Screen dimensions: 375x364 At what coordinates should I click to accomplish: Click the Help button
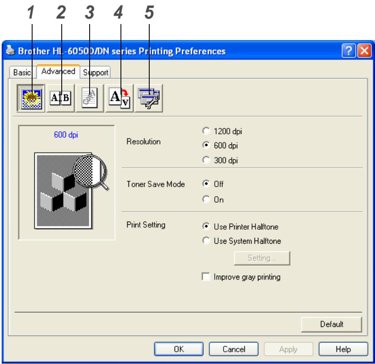[x=343, y=349]
